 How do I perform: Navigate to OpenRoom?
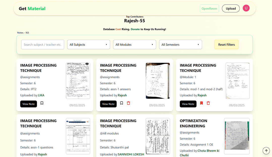(209, 8)
